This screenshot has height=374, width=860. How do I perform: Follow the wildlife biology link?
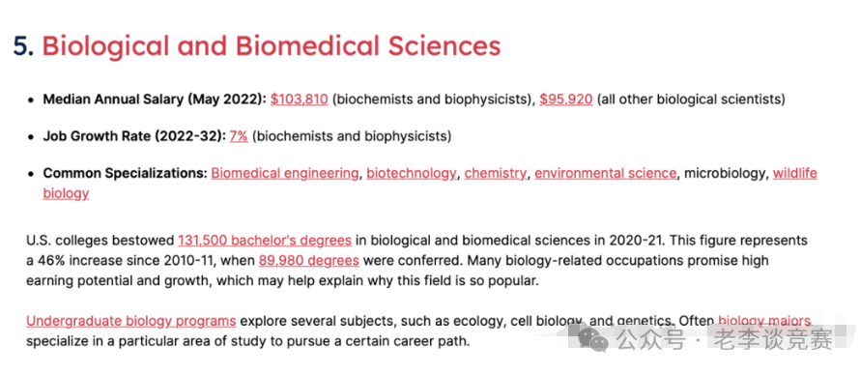[x=794, y=173]
